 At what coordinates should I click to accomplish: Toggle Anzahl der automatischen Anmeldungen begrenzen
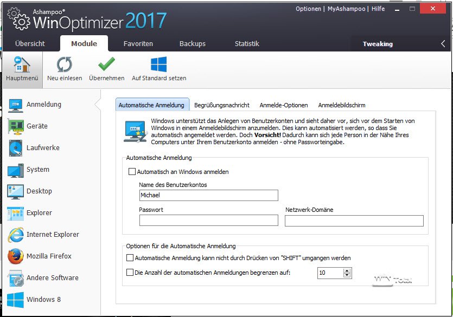[130, 272]
